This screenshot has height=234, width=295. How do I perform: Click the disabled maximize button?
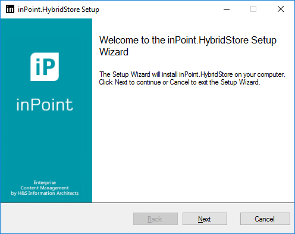click(x=253, y=9)
